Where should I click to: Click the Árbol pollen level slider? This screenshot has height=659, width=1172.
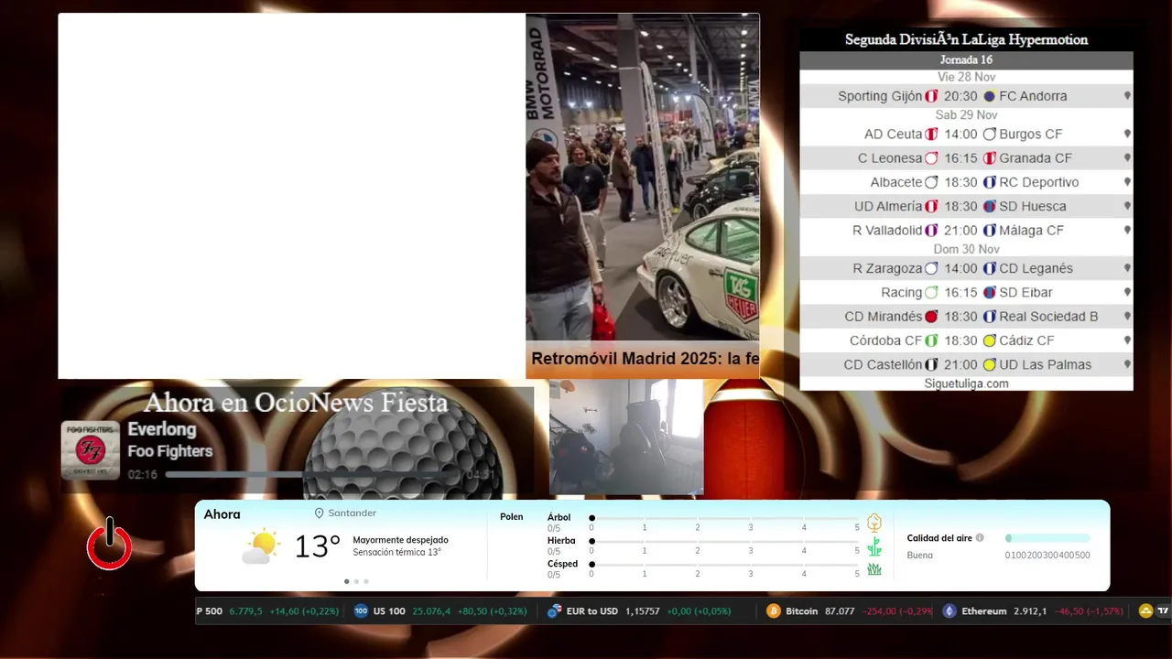pos(724,518)
